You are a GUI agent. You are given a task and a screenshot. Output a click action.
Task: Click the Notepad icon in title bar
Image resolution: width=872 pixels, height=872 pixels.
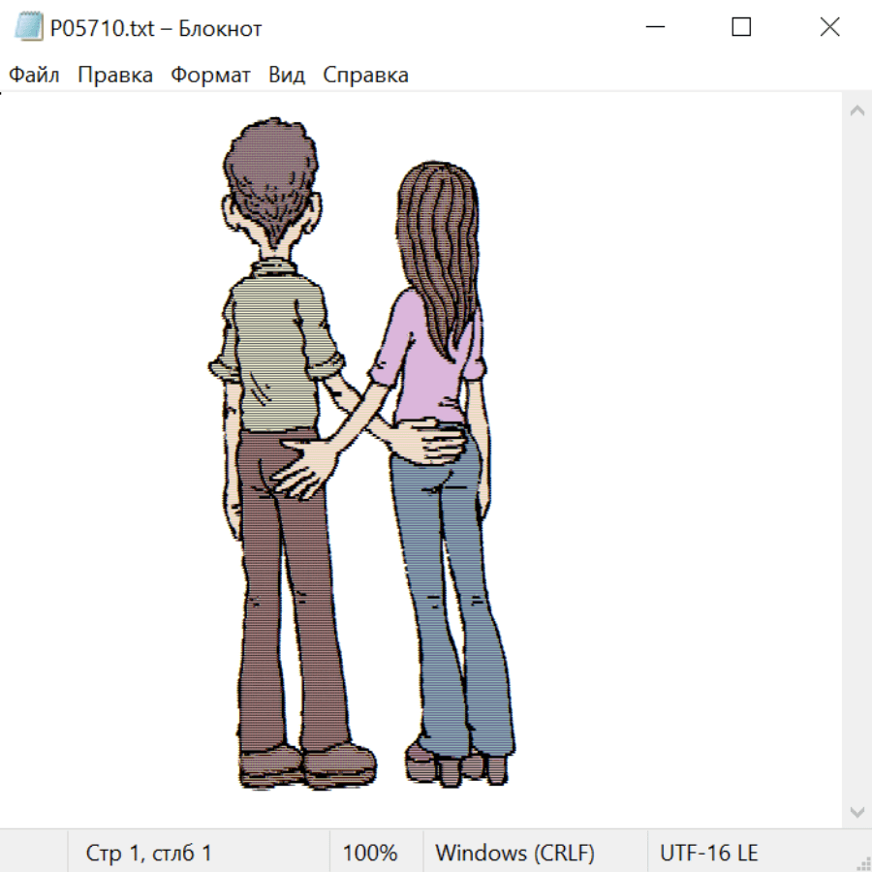(28, 28)
